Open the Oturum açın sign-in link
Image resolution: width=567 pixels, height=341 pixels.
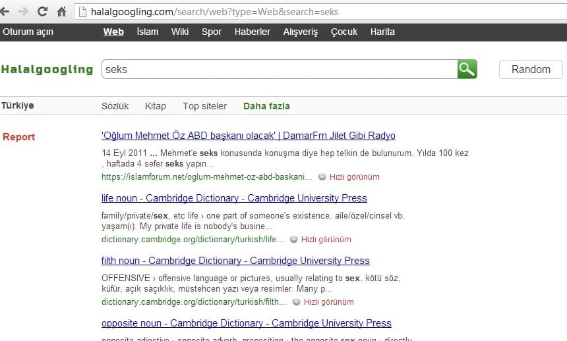28,32
